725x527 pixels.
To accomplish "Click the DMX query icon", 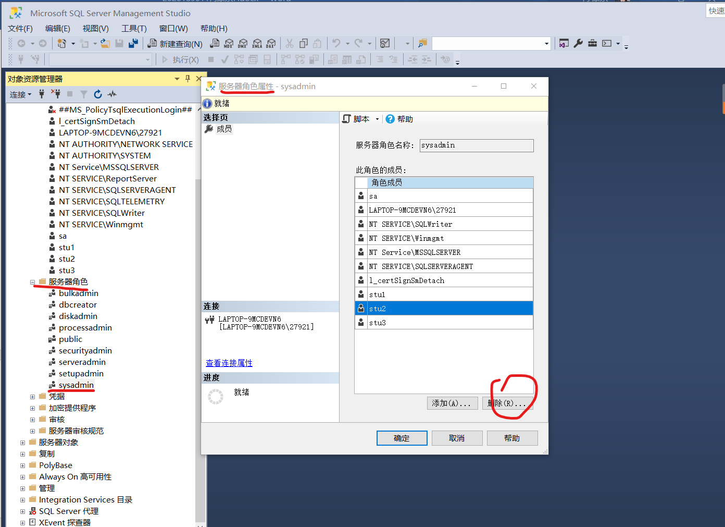I will 243,44.
